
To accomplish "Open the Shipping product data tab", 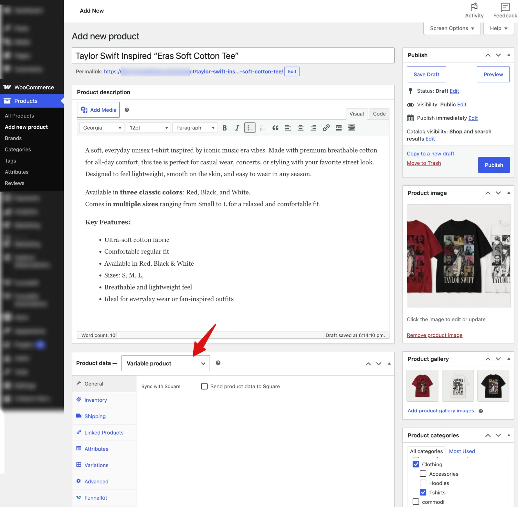I will 104,416.
